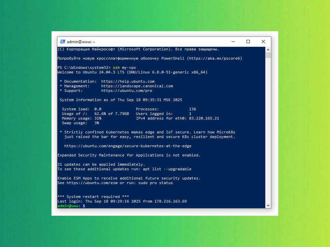Click the Enable ESM Apps line

[x=129, y=178]
